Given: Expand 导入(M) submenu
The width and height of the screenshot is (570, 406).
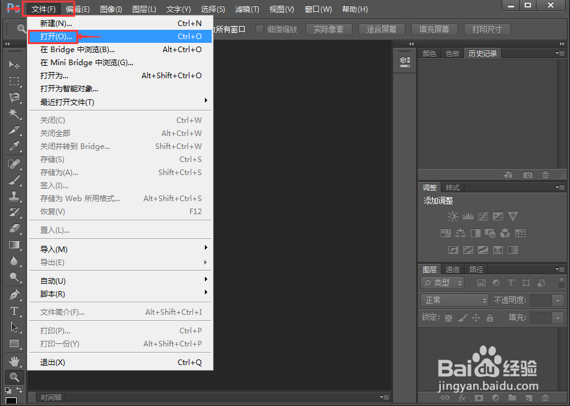Looking at the screenshot, I should pos(120,250).
